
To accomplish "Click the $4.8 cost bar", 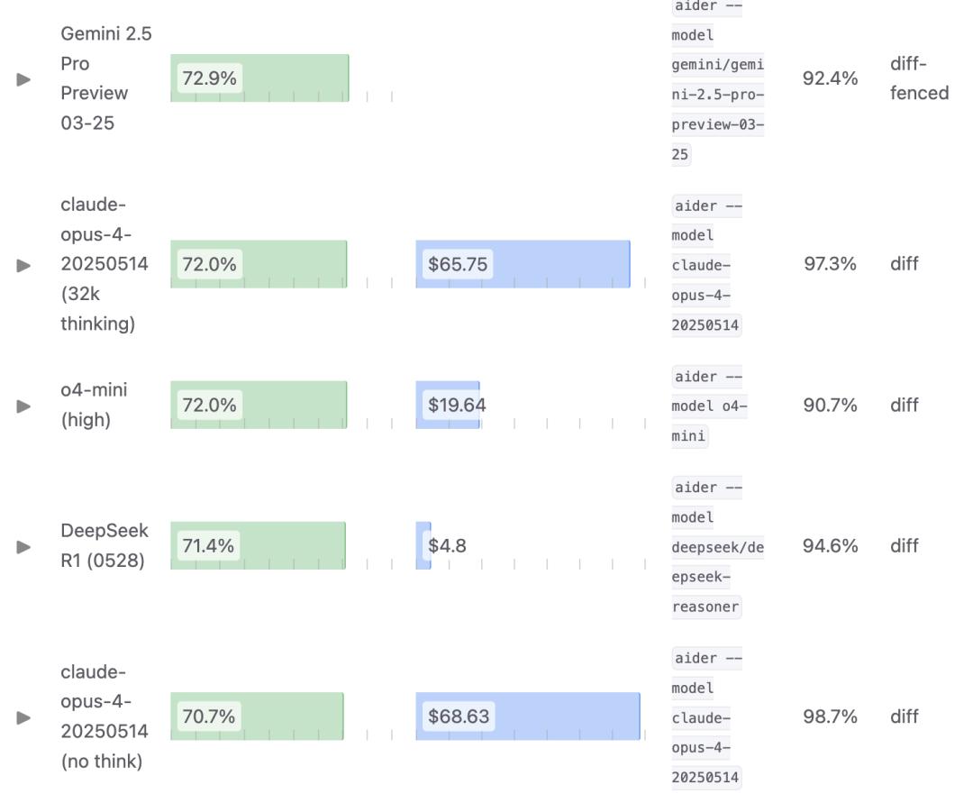I will pyautogui.click(x=423, y=546).
